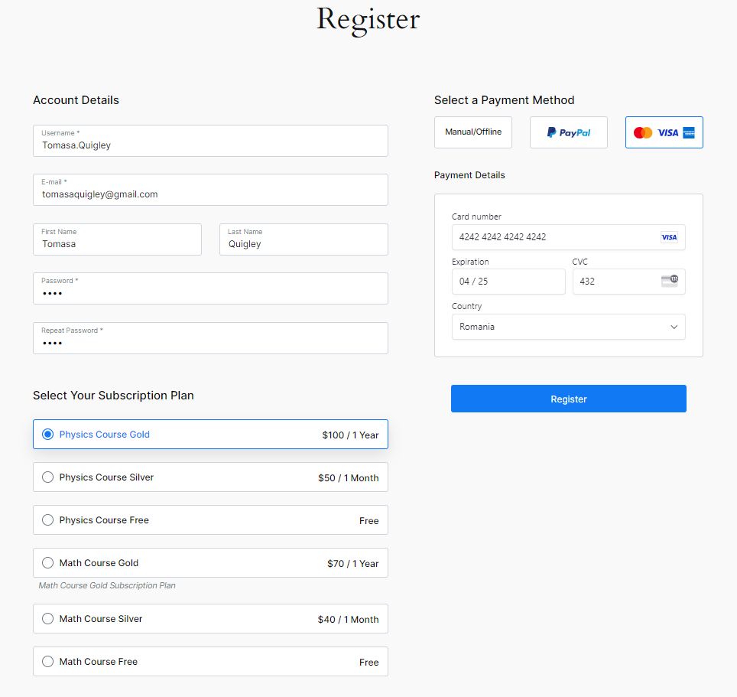Screen dimensions: 737x697
Task: Click the American Express logo icon
Action: [x=689, y=132]
